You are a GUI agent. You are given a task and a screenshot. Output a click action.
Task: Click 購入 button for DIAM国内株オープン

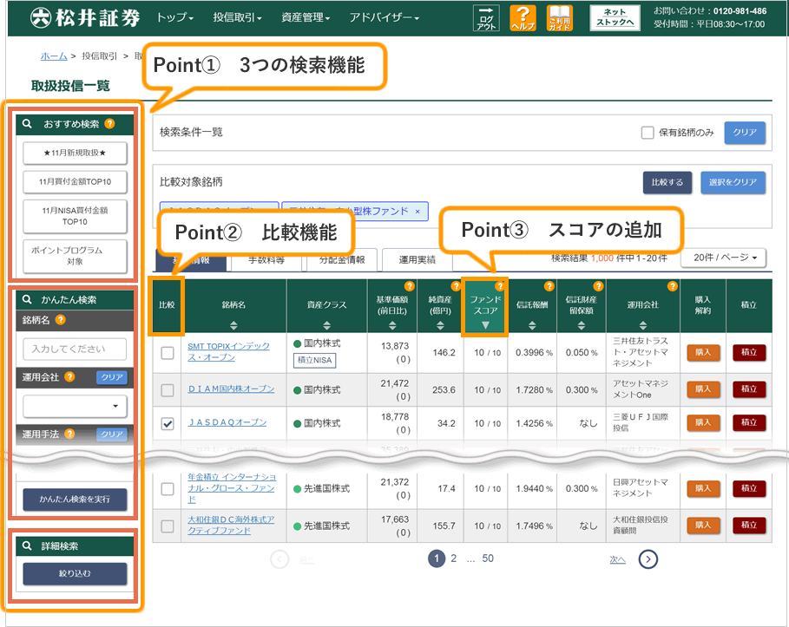point(703,389)
